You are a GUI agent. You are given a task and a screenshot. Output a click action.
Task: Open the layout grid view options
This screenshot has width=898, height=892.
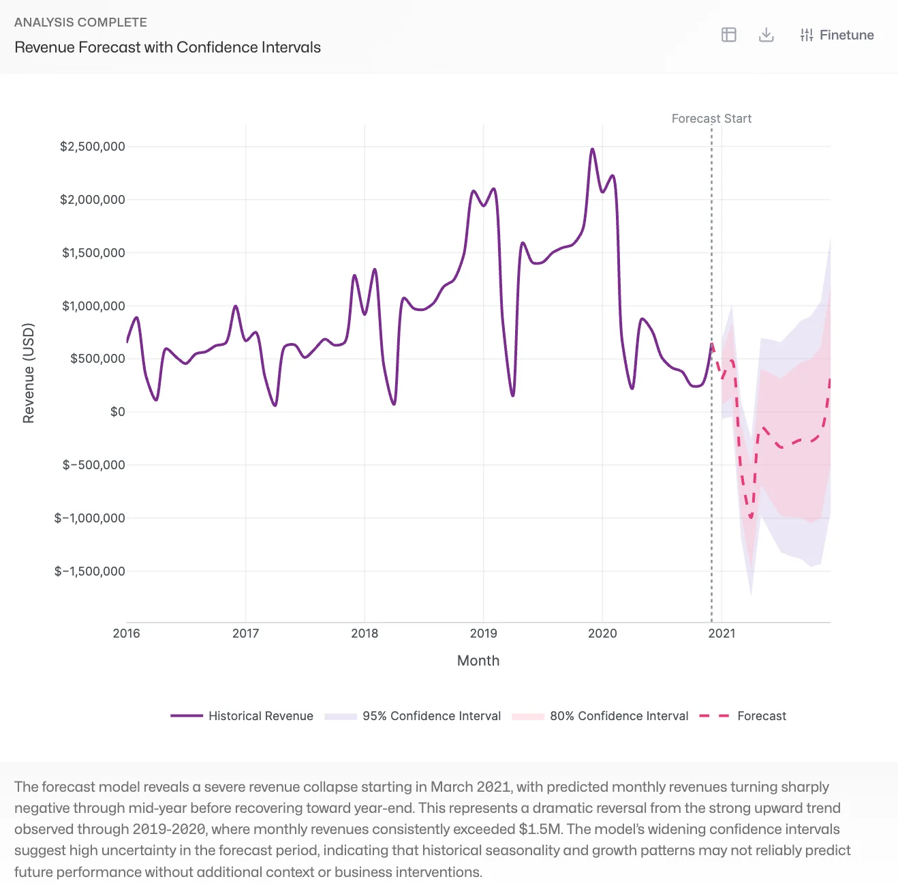728,35
